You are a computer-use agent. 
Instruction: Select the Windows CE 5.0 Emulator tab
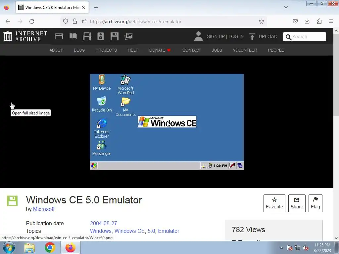coord(52,8)
